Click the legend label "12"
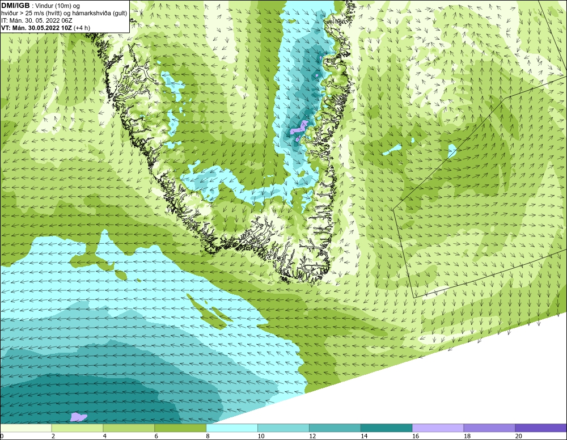The width and height of the screenshot is (567, 440). [x=312, y=436]
